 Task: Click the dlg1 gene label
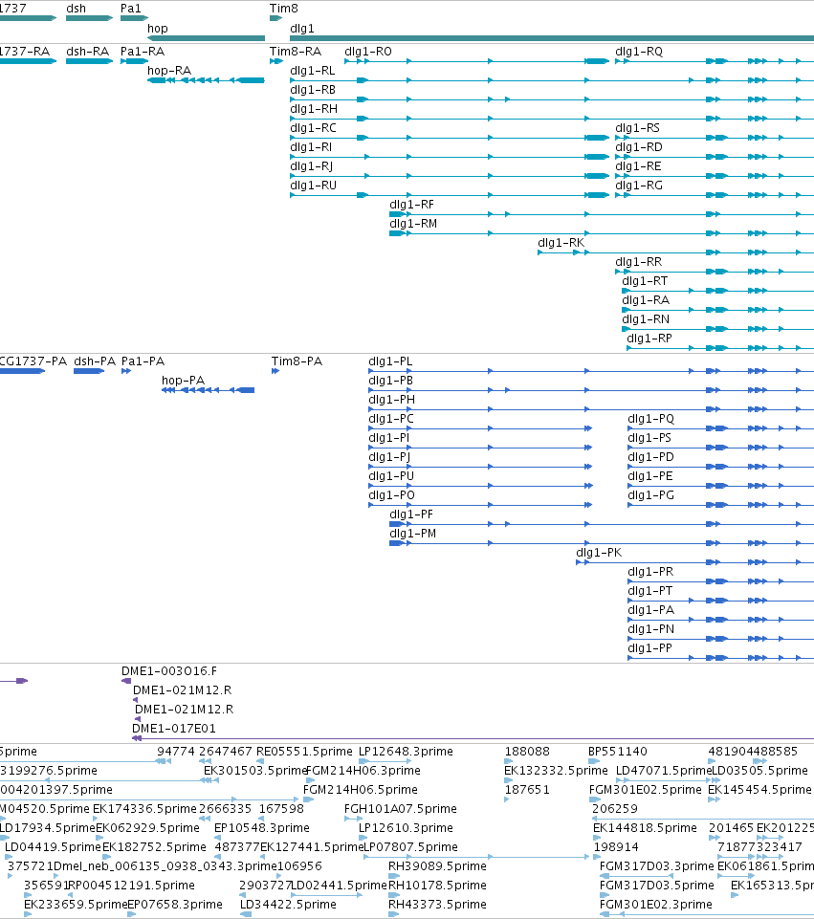302,28
